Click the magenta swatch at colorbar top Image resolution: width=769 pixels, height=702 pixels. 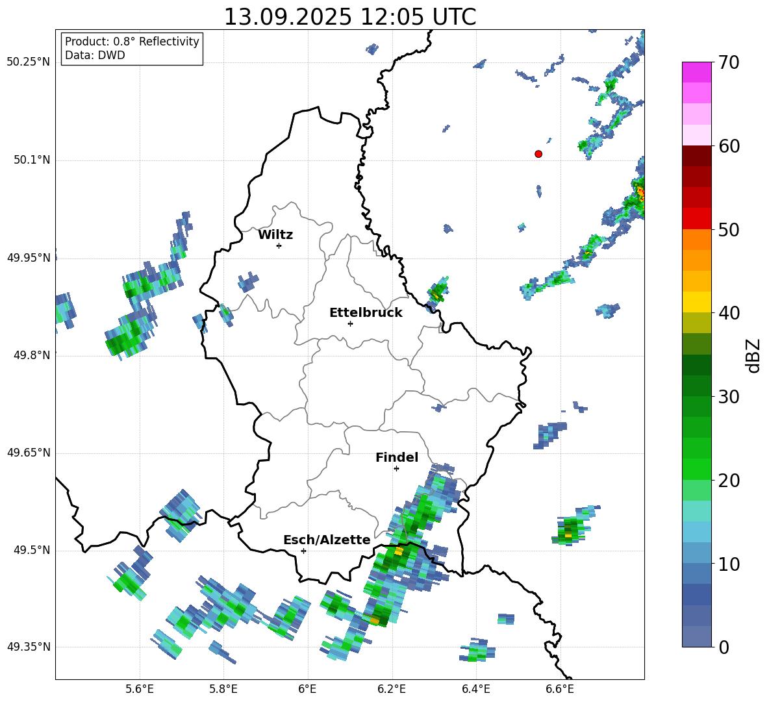696,72
